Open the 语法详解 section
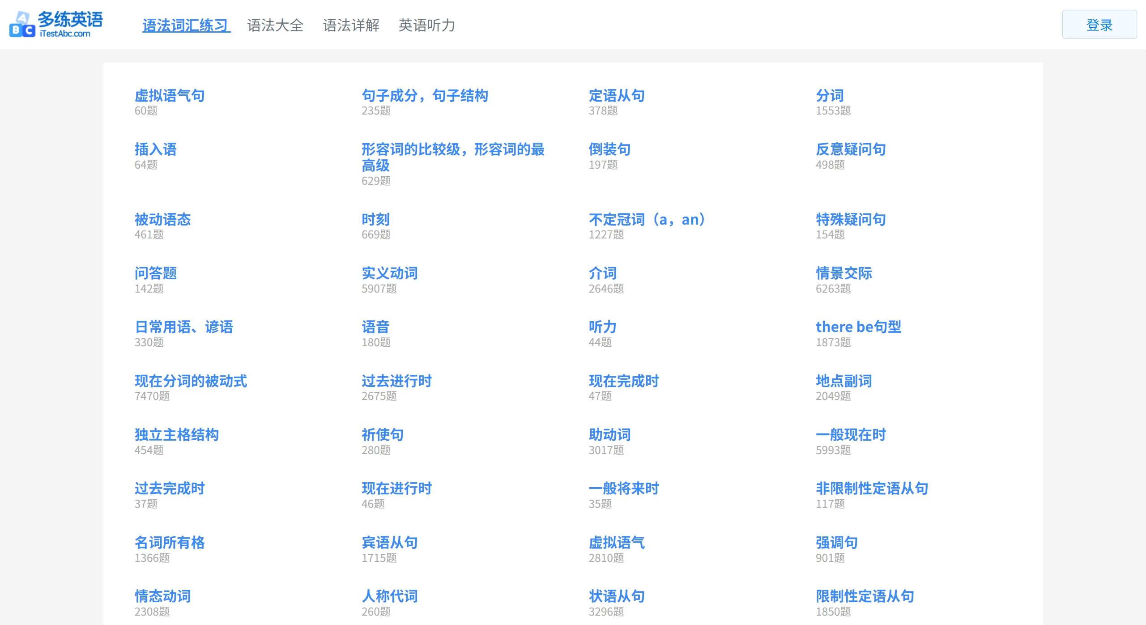Screen dimensions: 1146x625 coord(351,26)
